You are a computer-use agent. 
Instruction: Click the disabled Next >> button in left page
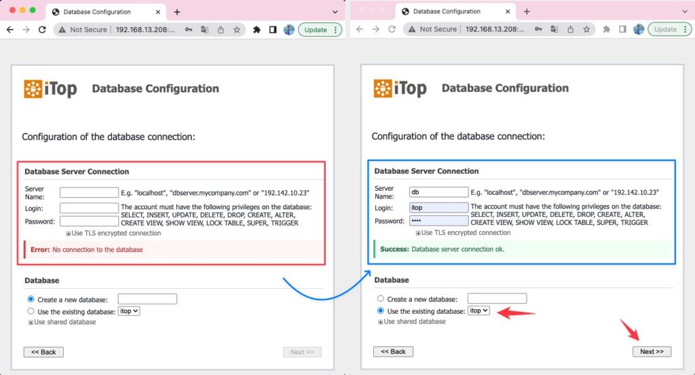tap(302, 352)
